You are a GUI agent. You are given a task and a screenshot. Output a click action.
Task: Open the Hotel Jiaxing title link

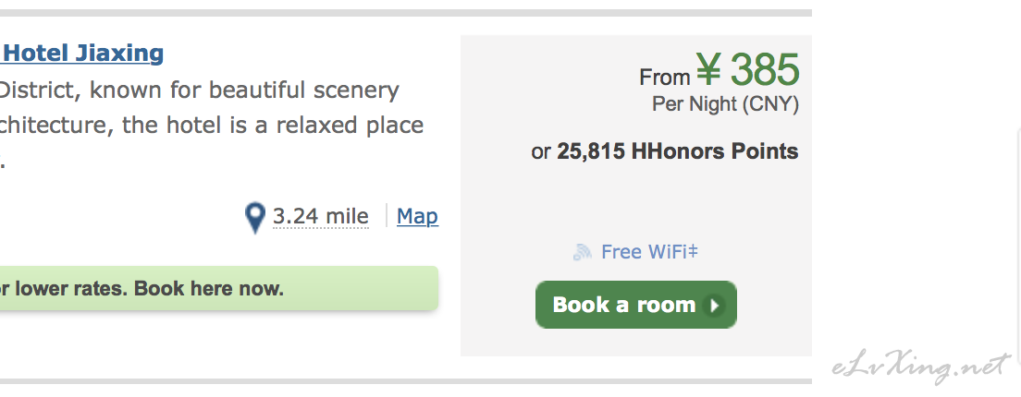pos(81,53)
